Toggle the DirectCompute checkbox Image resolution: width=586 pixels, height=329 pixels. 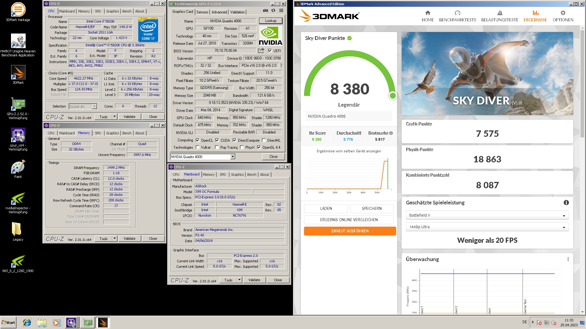point(234,140)
